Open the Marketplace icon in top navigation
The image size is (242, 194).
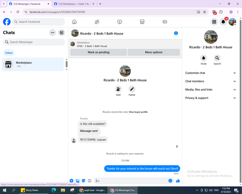(x=142, y=22)
